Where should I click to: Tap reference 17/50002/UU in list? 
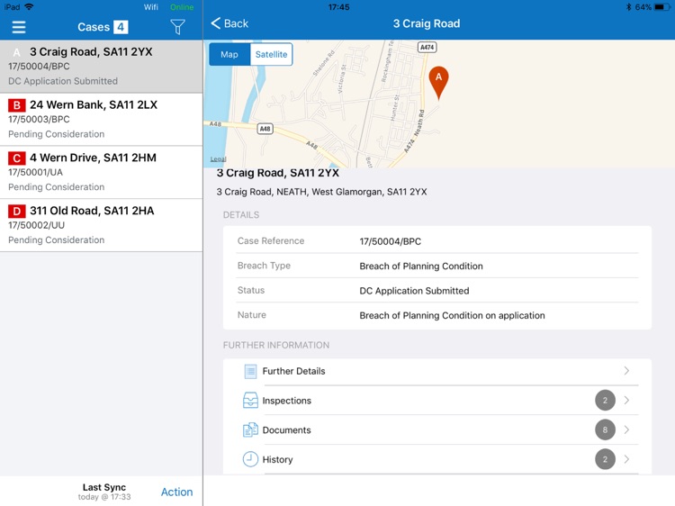click(36, 225)
